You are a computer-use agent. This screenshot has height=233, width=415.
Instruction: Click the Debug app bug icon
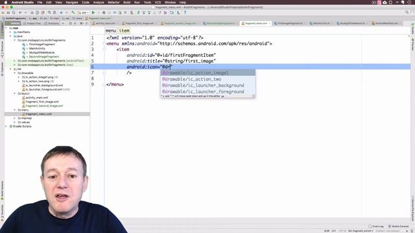click(x=104, y=12)
